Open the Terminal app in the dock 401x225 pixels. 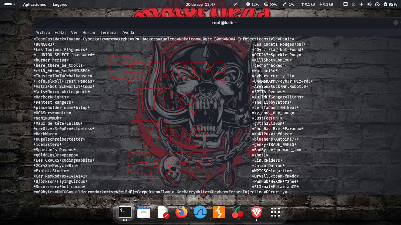click(x=125, y=212)
